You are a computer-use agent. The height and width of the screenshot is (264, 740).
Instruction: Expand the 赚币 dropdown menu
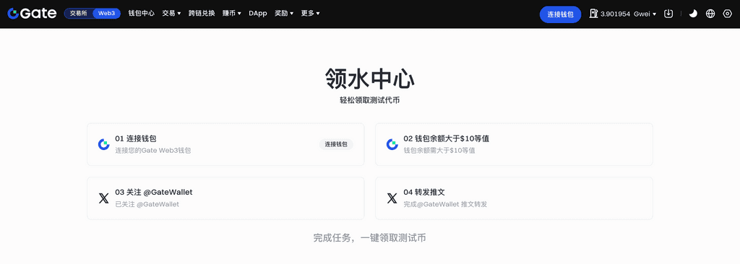[x=232, y=13]
